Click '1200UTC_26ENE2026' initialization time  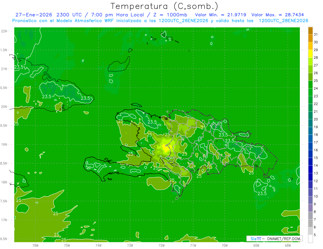click(183, 21)
